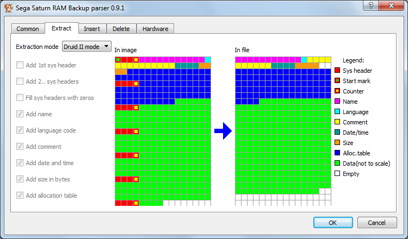Enable Fill sys headers with zeros

tap(20, 98)
